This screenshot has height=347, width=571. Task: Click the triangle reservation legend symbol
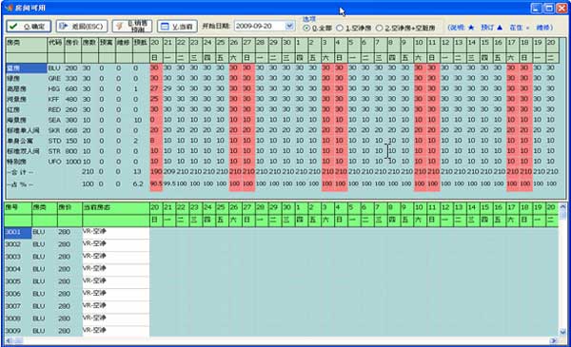(x=500, y=28)
